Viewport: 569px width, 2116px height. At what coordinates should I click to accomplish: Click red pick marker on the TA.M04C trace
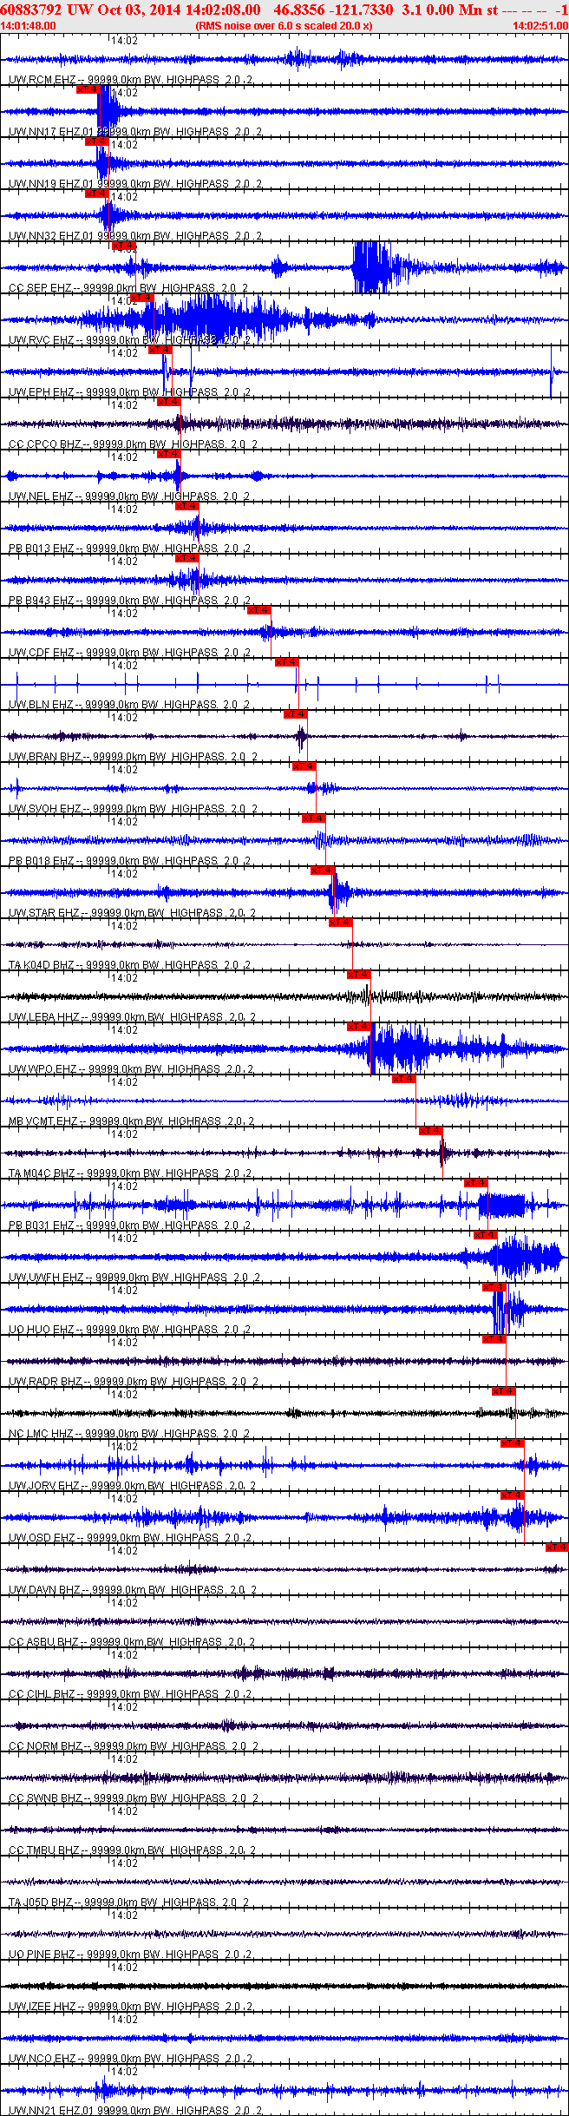[430, 1130]
